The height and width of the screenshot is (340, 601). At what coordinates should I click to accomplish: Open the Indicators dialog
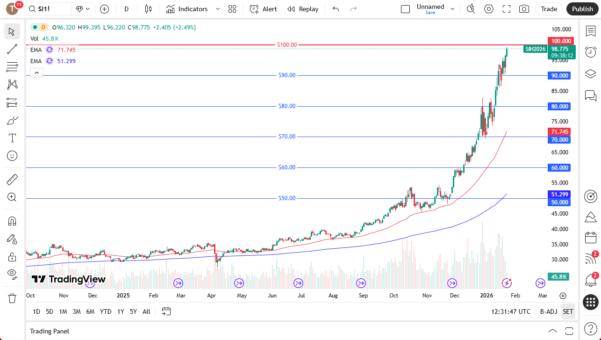(x=187, y=9)
